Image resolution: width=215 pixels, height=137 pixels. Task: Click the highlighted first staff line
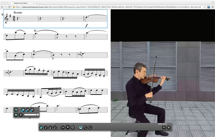coord(55,19)
